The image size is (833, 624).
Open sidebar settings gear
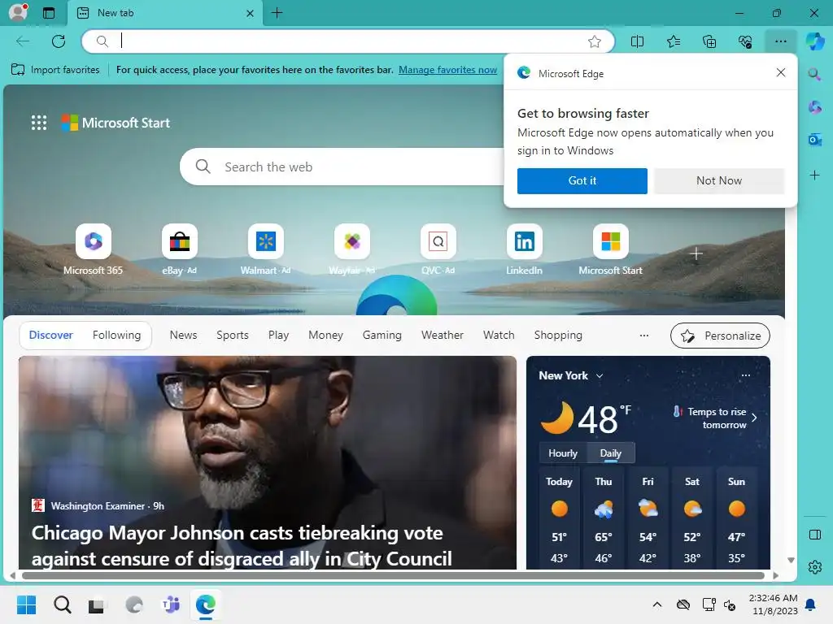tap(814, 567)
